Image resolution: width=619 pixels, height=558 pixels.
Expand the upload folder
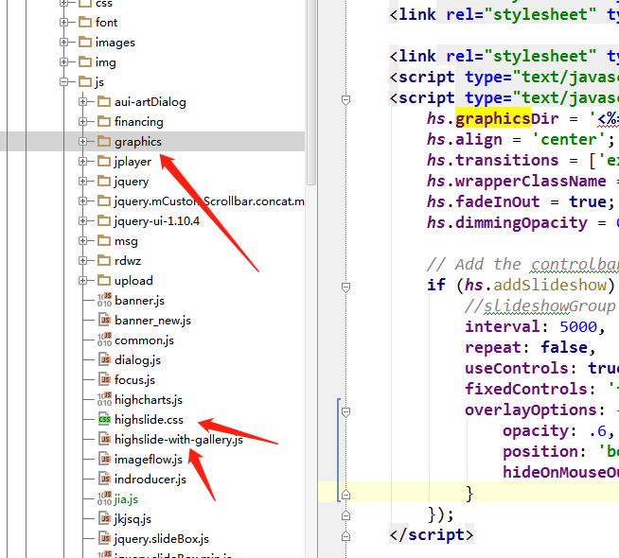point(82,280)
